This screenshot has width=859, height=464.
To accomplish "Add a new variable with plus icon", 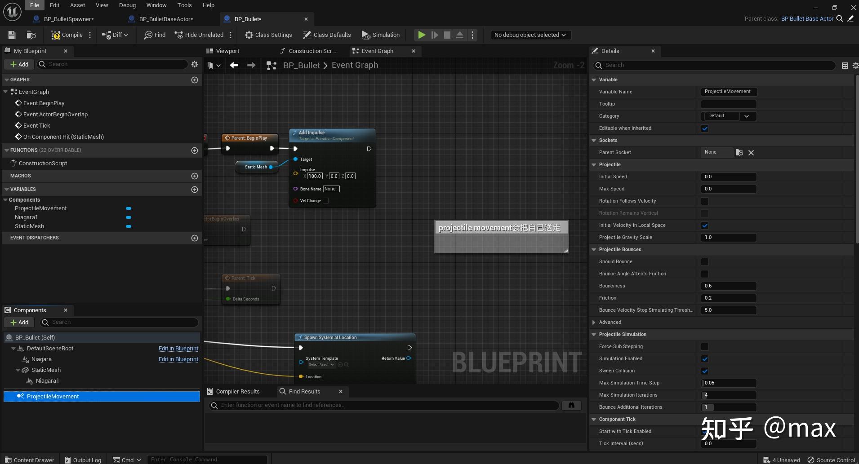I will 195,190.
